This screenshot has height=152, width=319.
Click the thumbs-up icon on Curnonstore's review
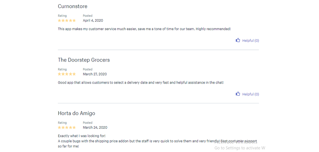(238, 40)
